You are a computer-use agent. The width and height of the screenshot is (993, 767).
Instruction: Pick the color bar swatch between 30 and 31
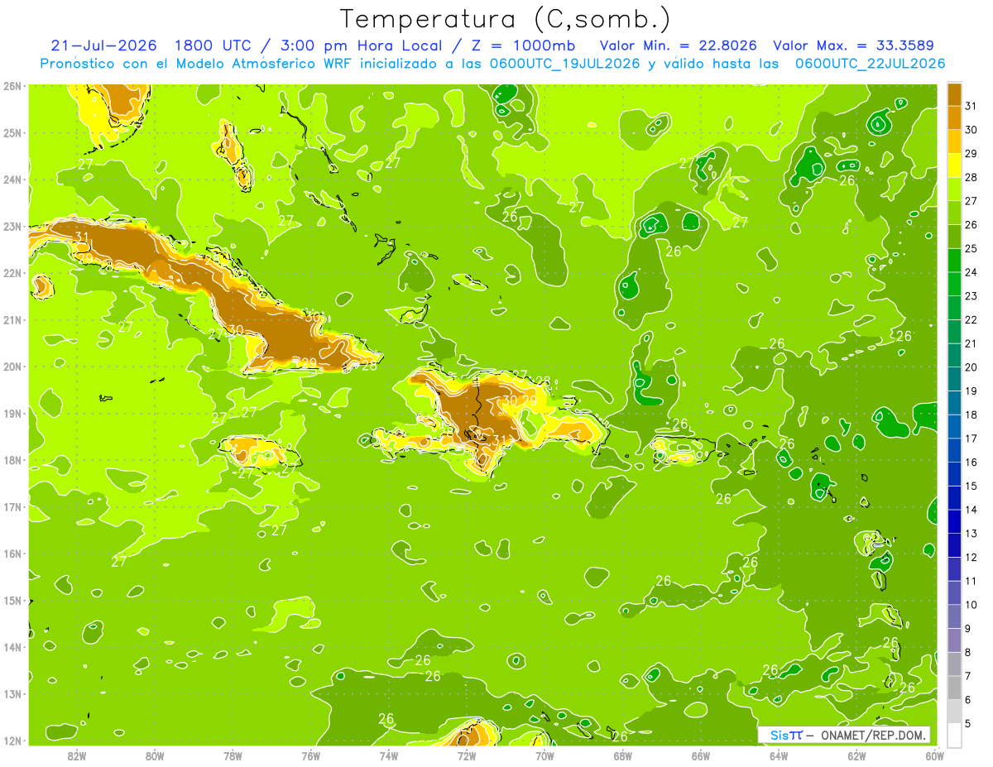click(954, 118)
